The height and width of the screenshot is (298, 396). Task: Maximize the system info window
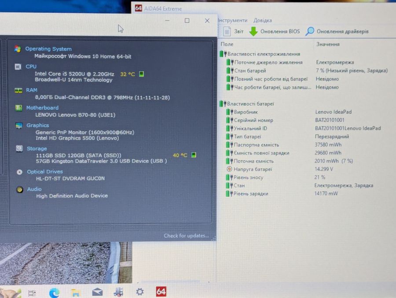point(187,21)
